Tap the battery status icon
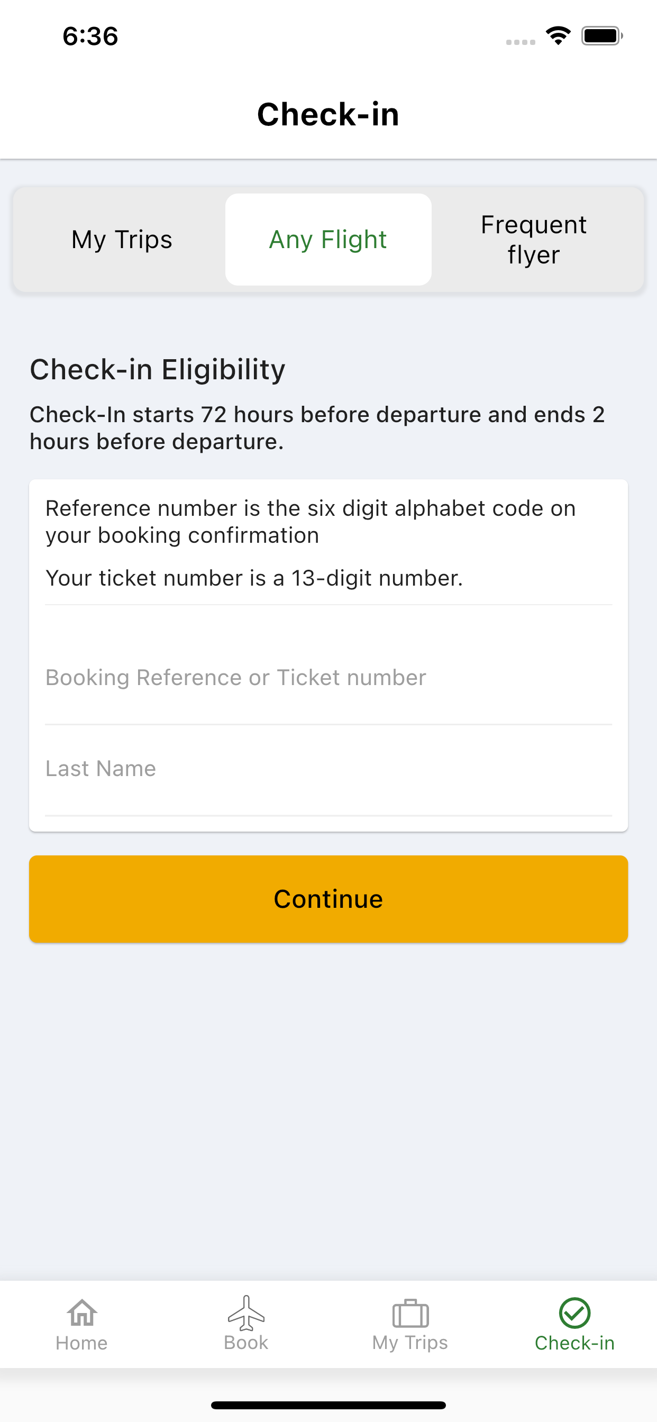 tap(602, 36)
